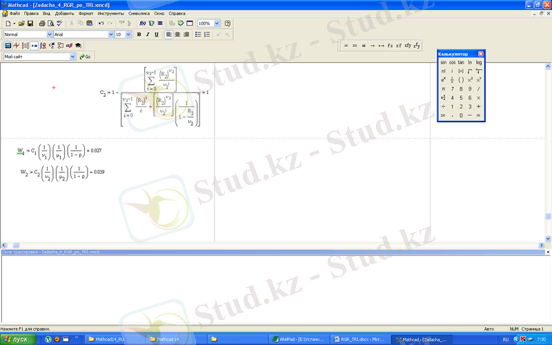
Task: Click digit 7 in Calculator palette
Action: coord(452,89)
